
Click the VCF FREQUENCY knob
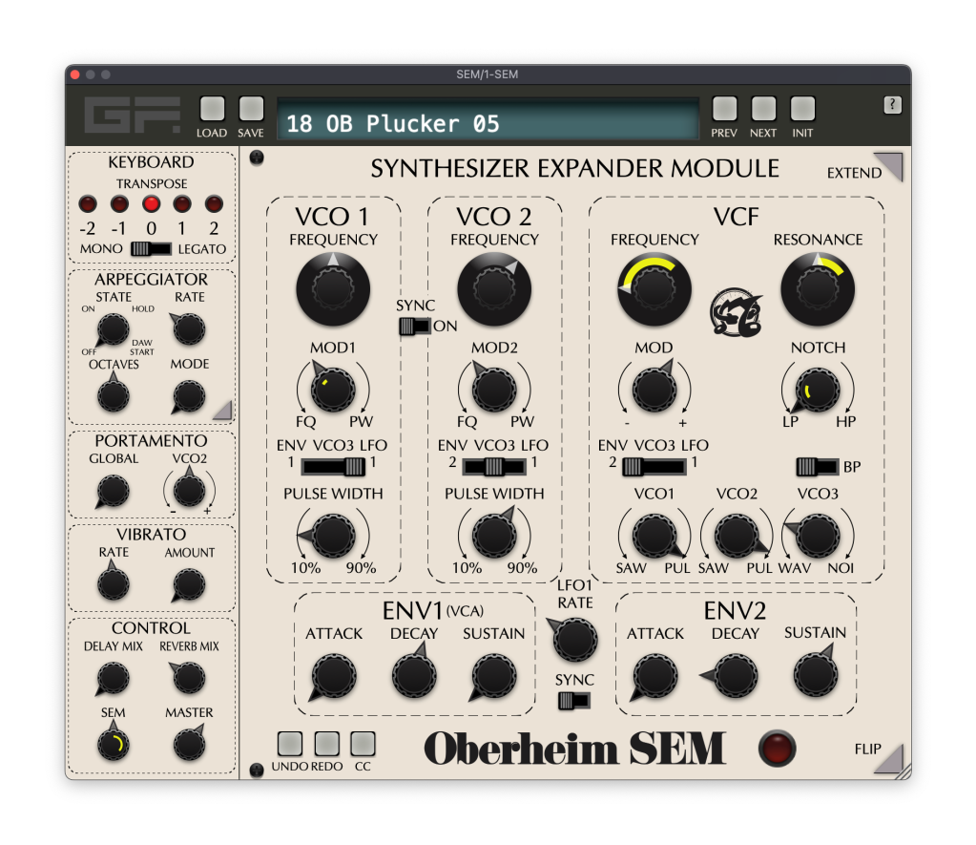[654, 289]
